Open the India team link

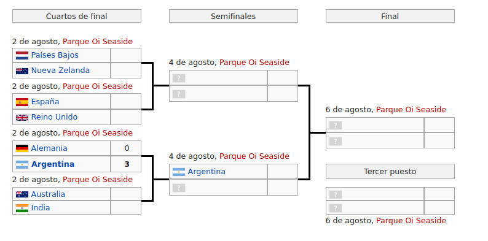click(41, 207)
